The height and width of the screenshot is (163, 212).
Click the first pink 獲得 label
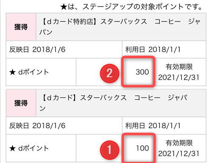point(21,27)
